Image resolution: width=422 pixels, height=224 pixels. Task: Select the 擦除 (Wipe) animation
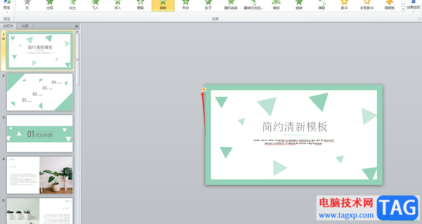pyautogui.click(x=163, y=5)
